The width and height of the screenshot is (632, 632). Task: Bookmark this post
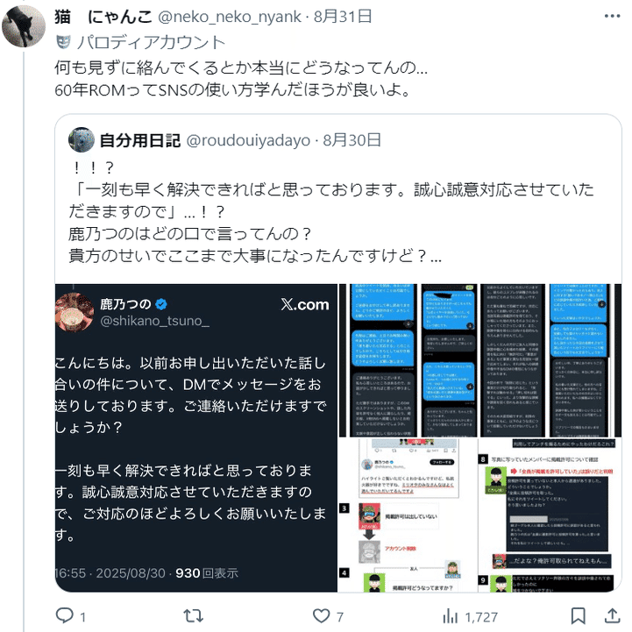578,616
